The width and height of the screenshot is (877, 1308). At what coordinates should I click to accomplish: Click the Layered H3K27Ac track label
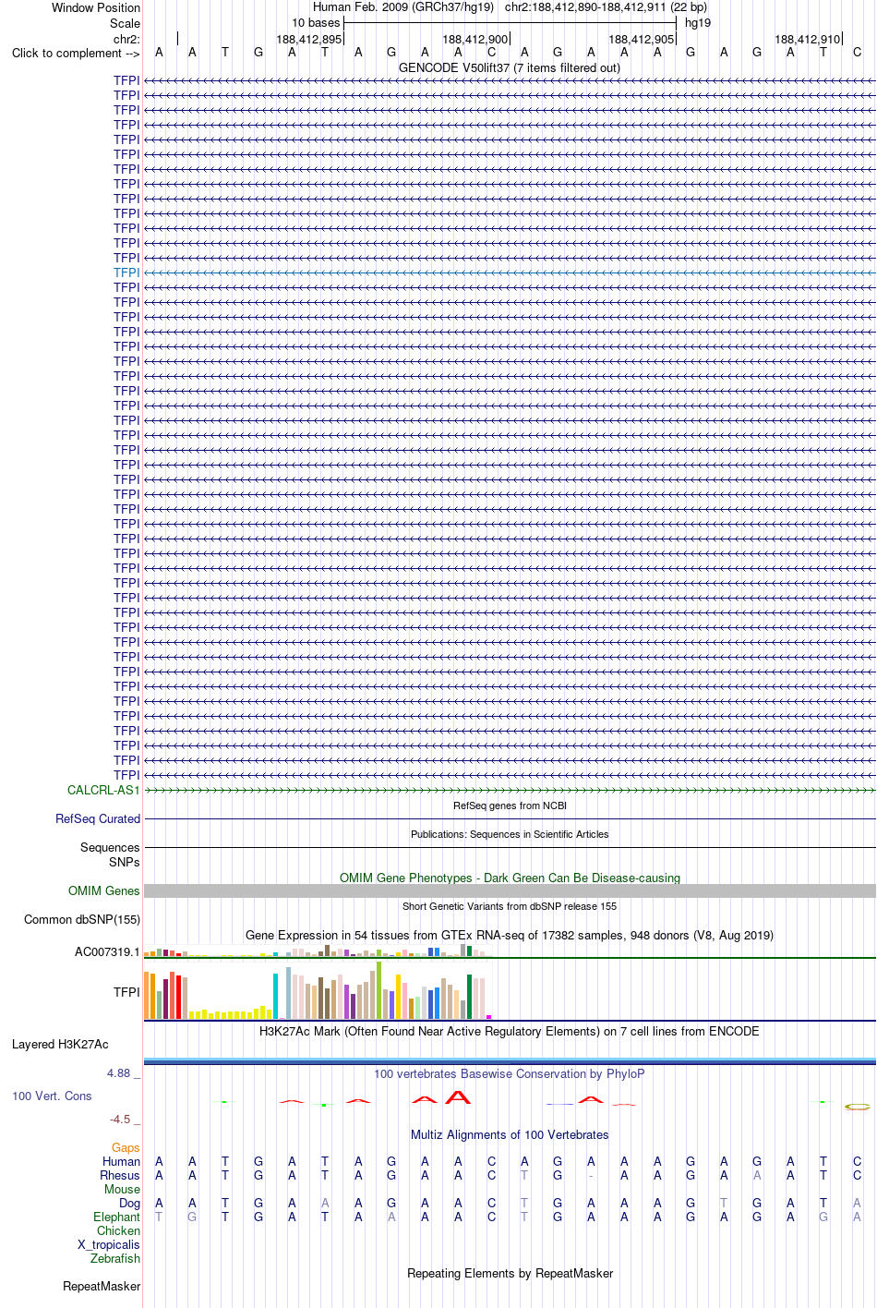[x=60, y=1044]
